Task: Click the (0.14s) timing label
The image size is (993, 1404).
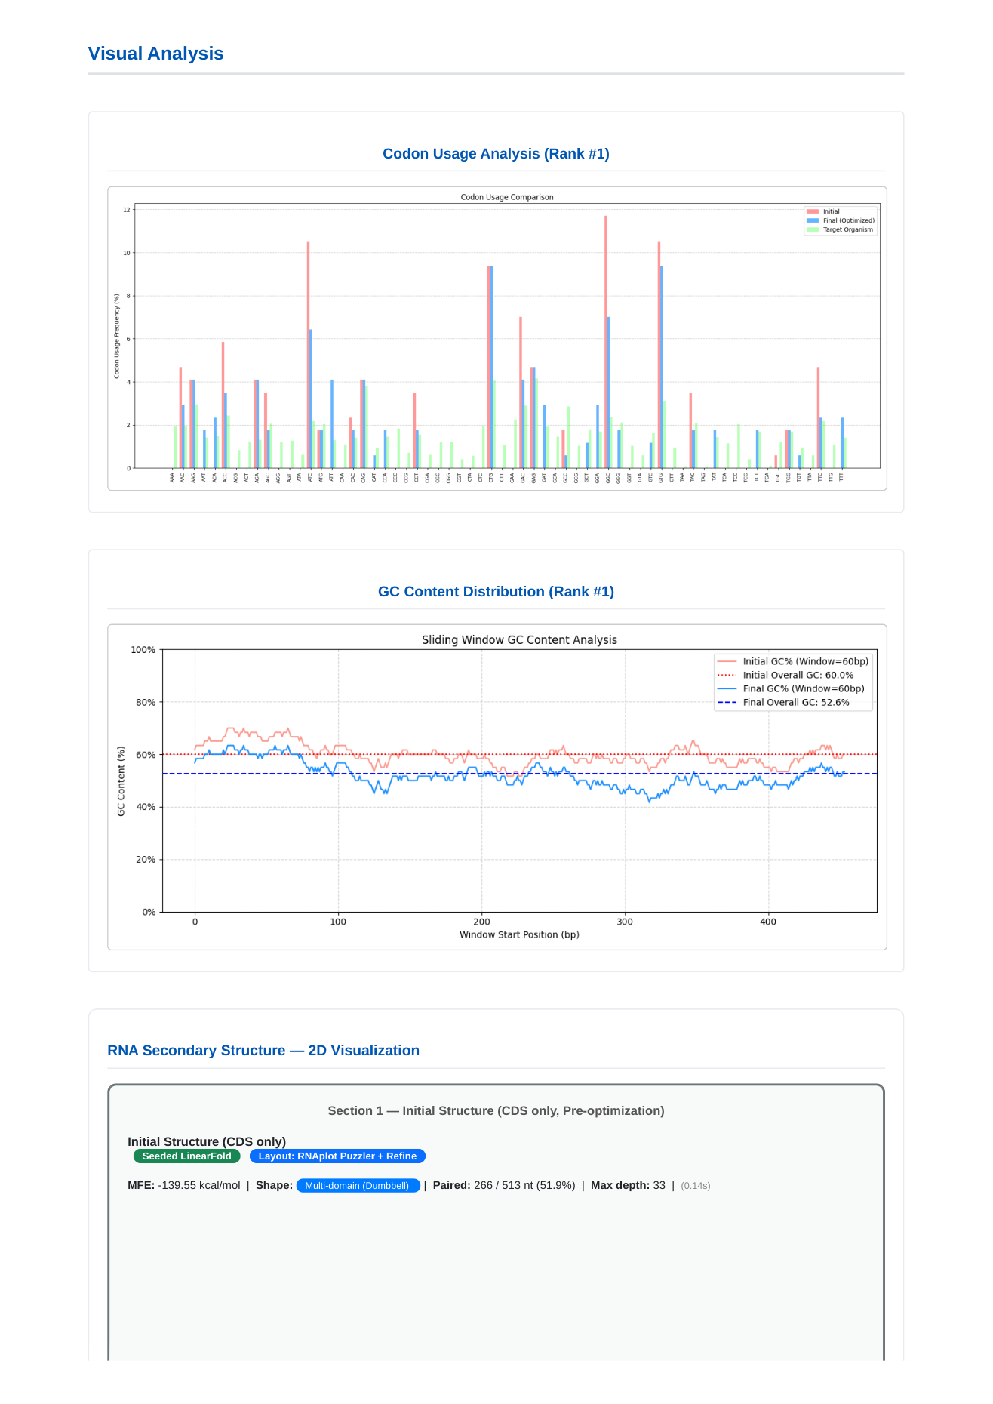Action: [x=695, y=1186]
